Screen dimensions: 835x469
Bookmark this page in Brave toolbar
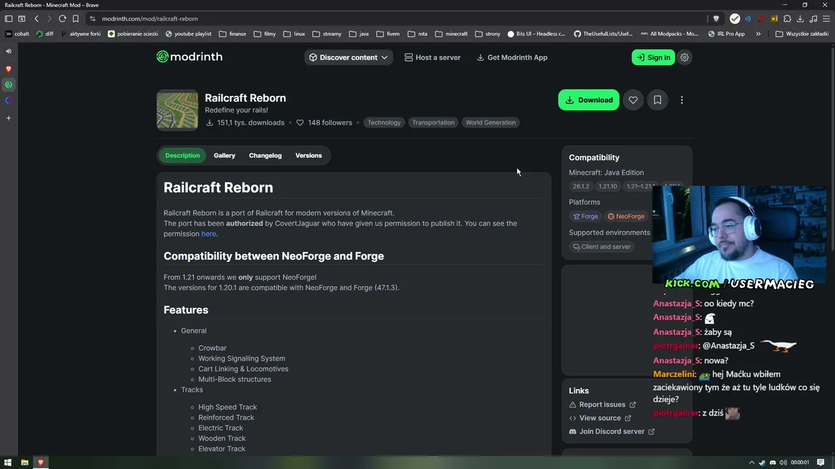(x=76, y=19)
